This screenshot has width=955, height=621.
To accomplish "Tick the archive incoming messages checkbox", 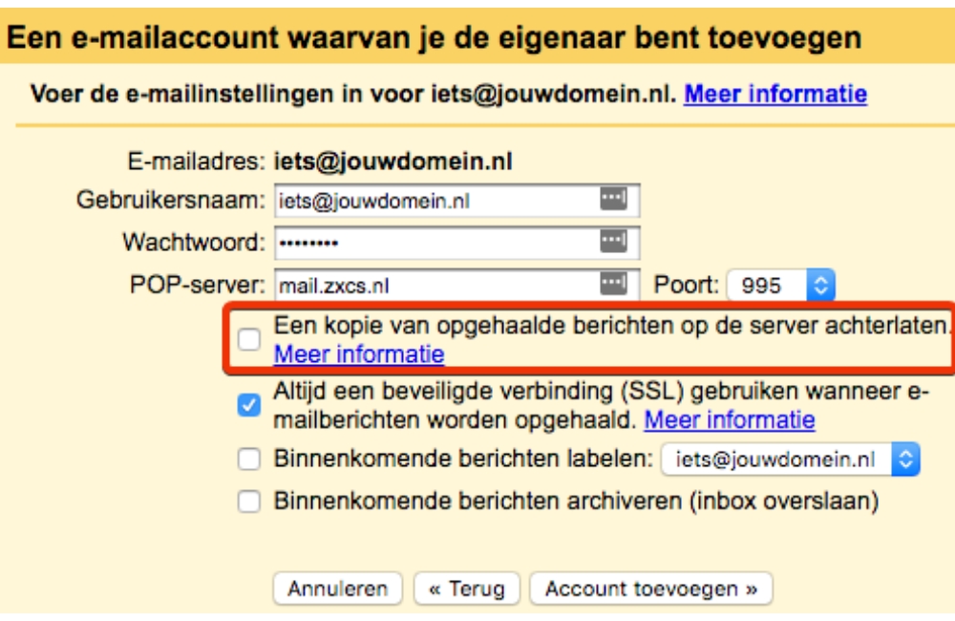I will (x=249, y=501).
